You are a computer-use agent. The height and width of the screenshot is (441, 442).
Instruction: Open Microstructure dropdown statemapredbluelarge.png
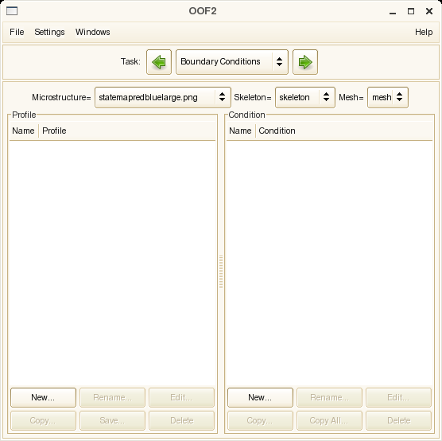(x=163, y=97)
